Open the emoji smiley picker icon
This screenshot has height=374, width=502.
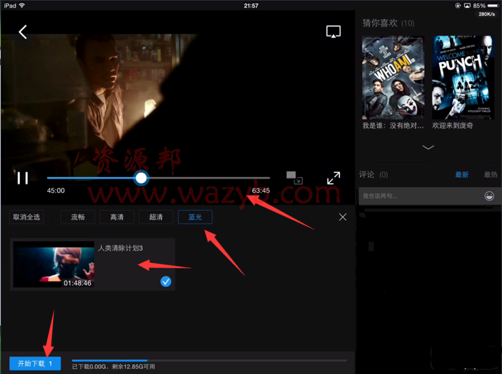[x=489, y=196]
